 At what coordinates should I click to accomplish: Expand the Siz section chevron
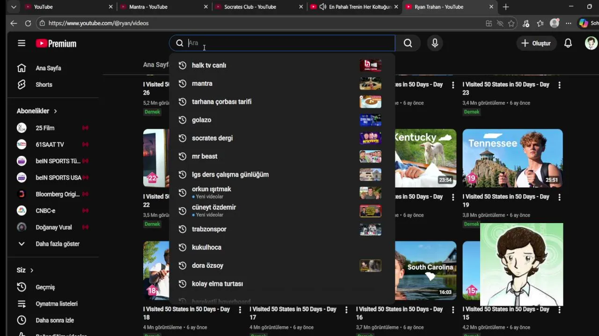32,270
